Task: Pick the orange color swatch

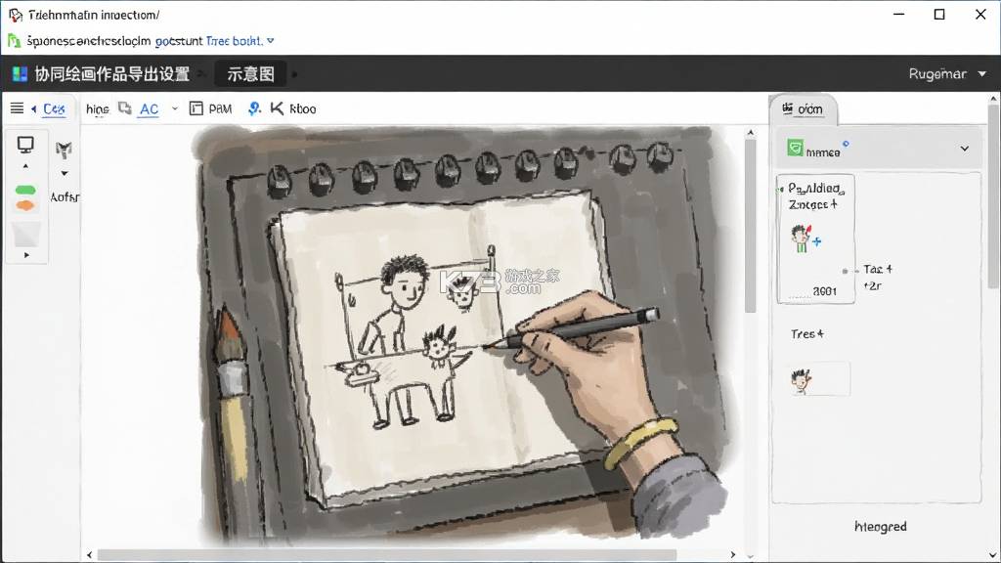Action: click(x=25, y=205)
